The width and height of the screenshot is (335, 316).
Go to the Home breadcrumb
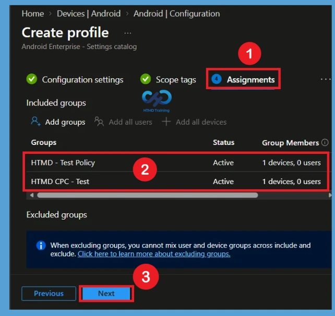coord(33,14)
